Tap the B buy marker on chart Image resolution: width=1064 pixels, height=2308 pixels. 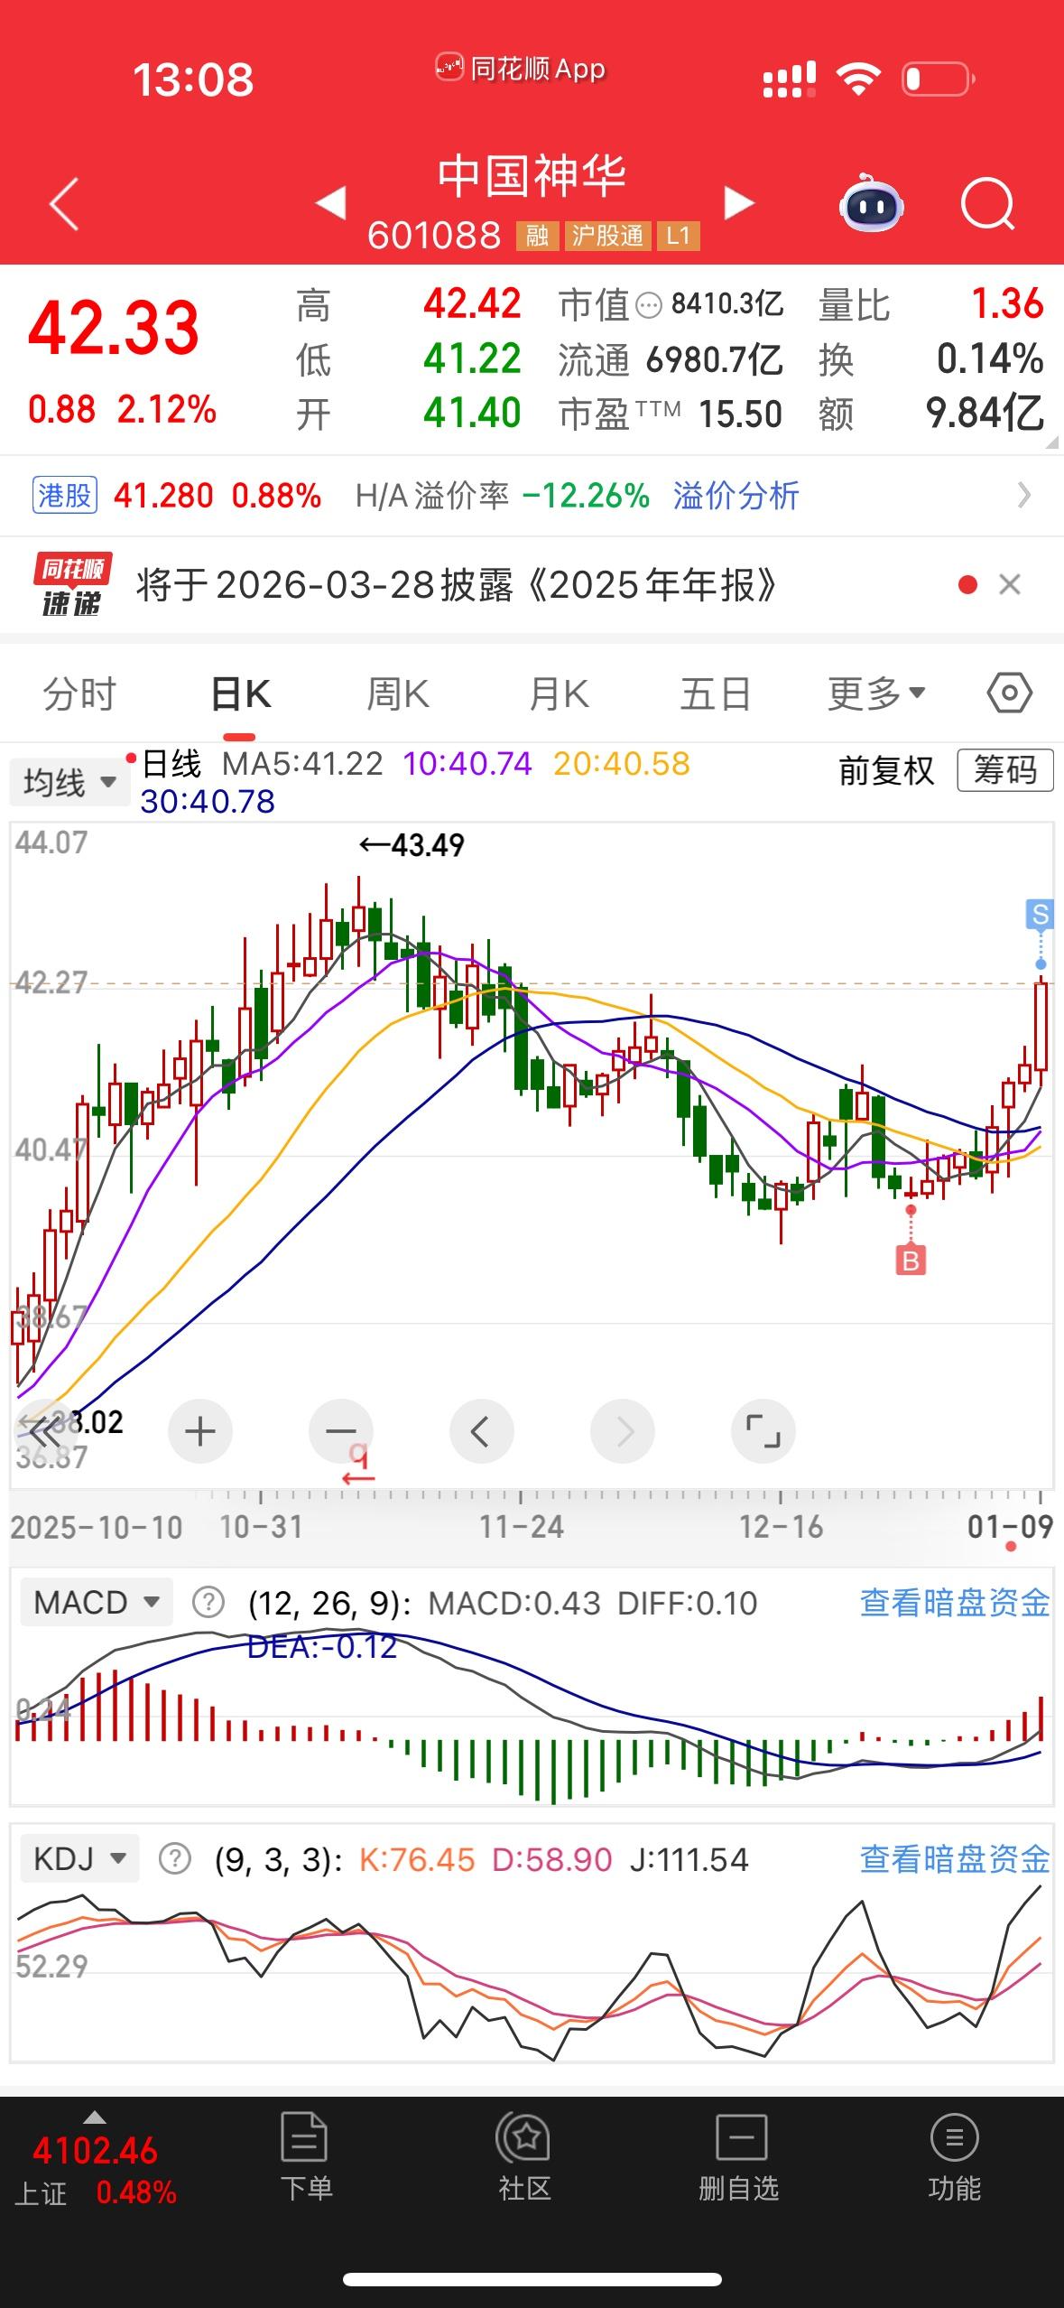pos(911,1260)
